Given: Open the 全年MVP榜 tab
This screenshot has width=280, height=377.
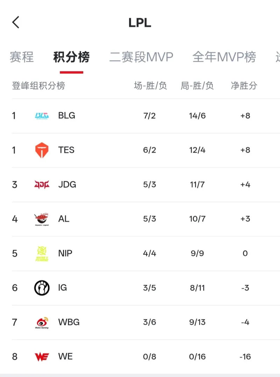Looking at the screenshot, I should (x=224, y=57).
